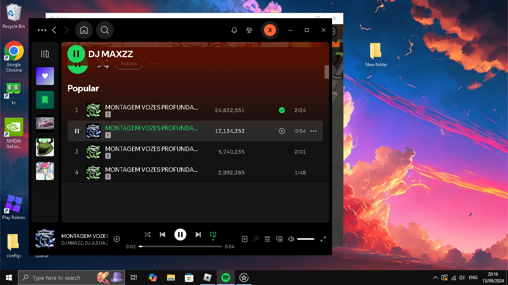Select track row number 3
Image resolution: width=508 pixels, height=285 pixels.
[195, 152]
